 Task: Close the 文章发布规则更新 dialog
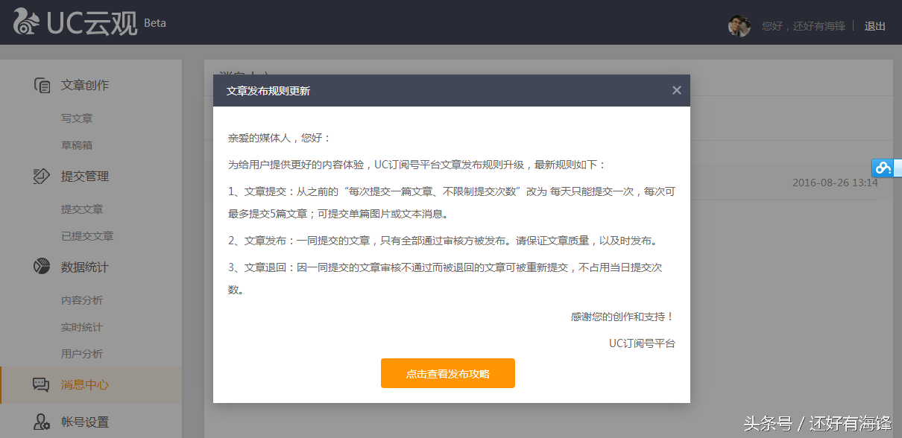pyautogui.click(x=676, y=89)
